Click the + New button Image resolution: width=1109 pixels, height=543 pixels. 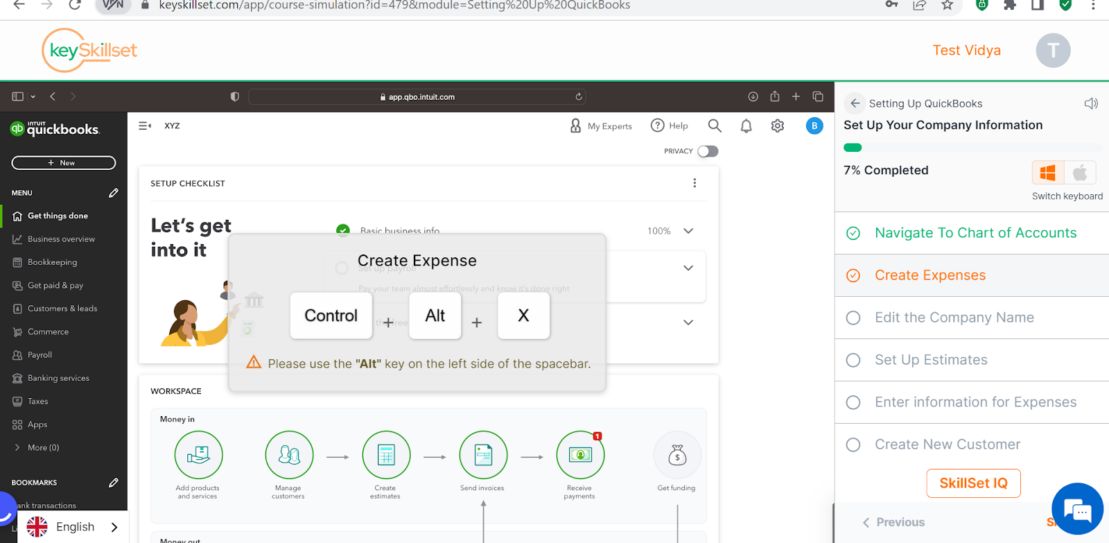64,163
